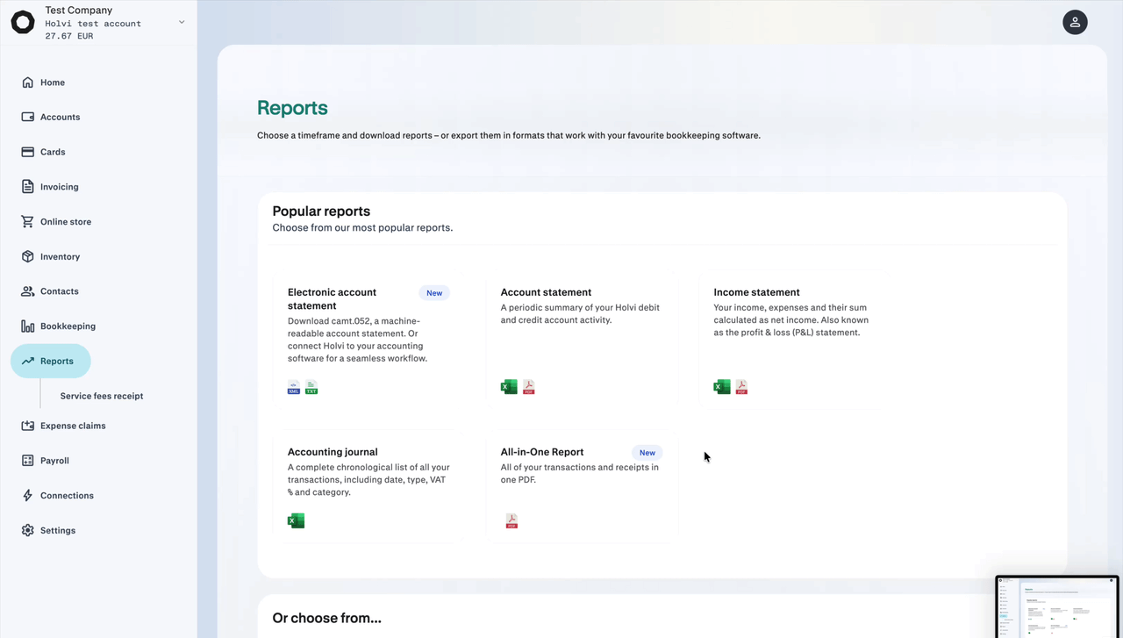Open the Accounting journal card title

tap(333, 452)
